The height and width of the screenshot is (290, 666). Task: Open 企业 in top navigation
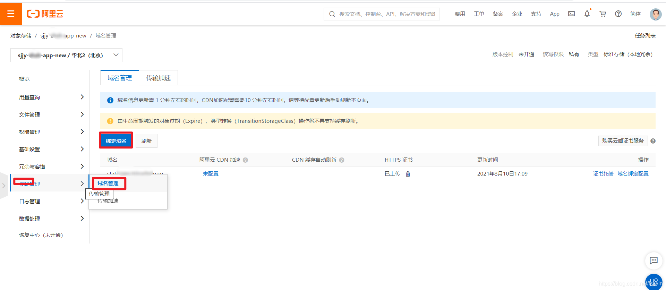pos(517,14)
